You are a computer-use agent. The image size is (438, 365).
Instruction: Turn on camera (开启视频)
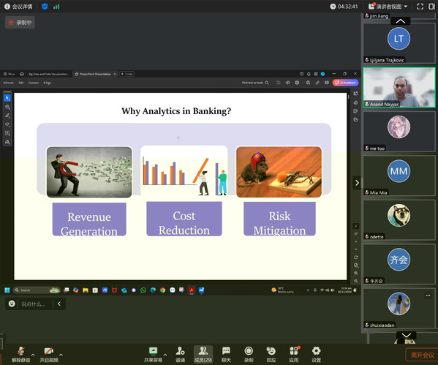49,354
